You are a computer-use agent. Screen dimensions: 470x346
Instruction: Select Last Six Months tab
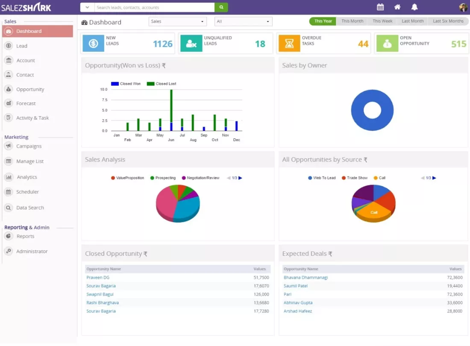tap(448, 21)
